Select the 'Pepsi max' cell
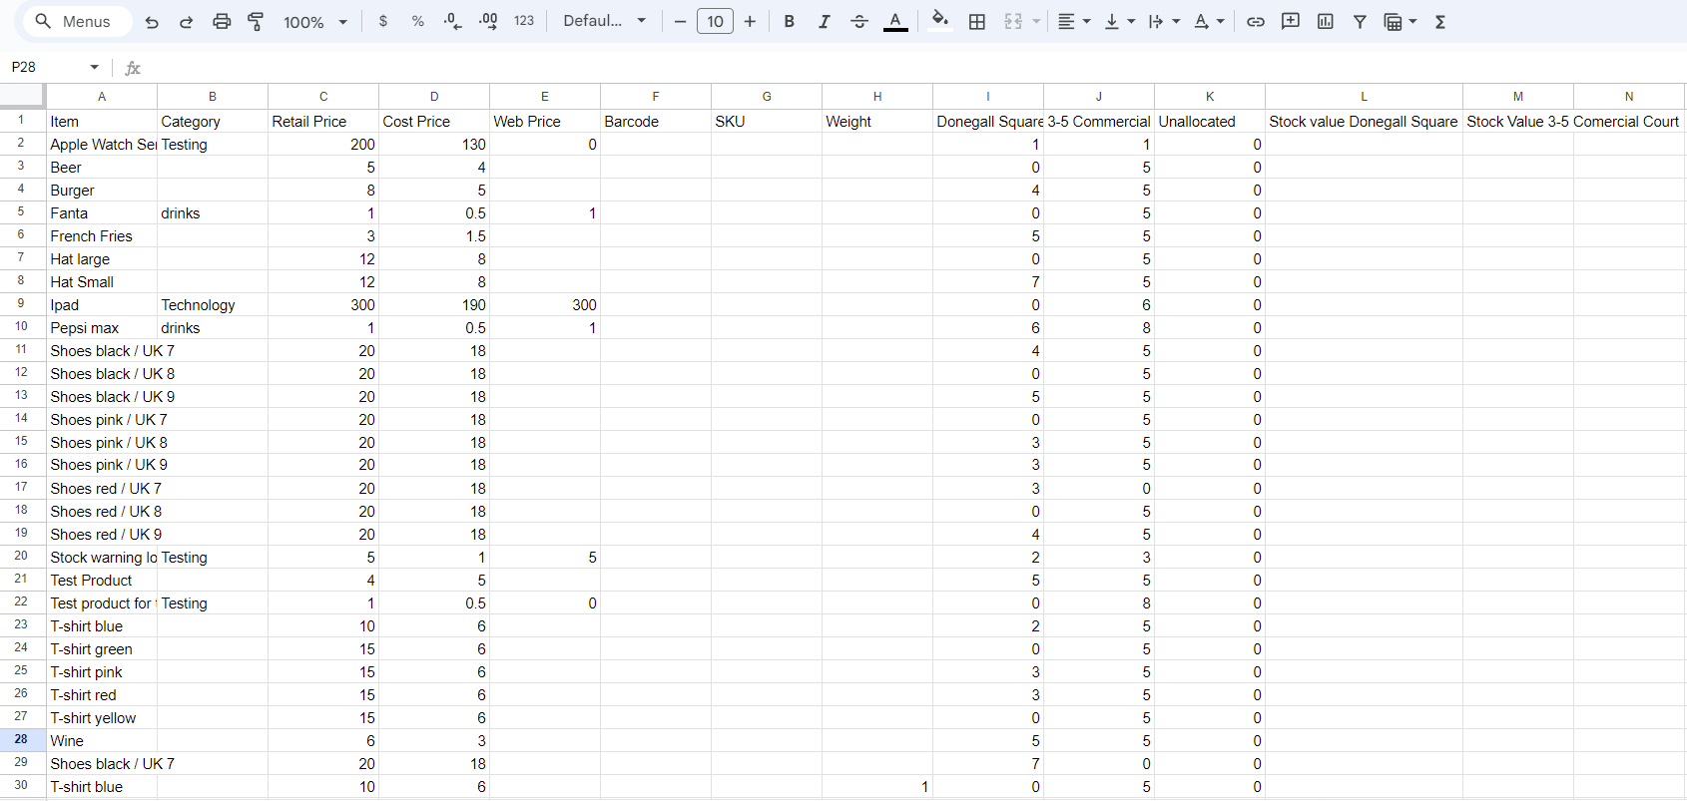The image size is (1687, 801). [x=102, y=327]
